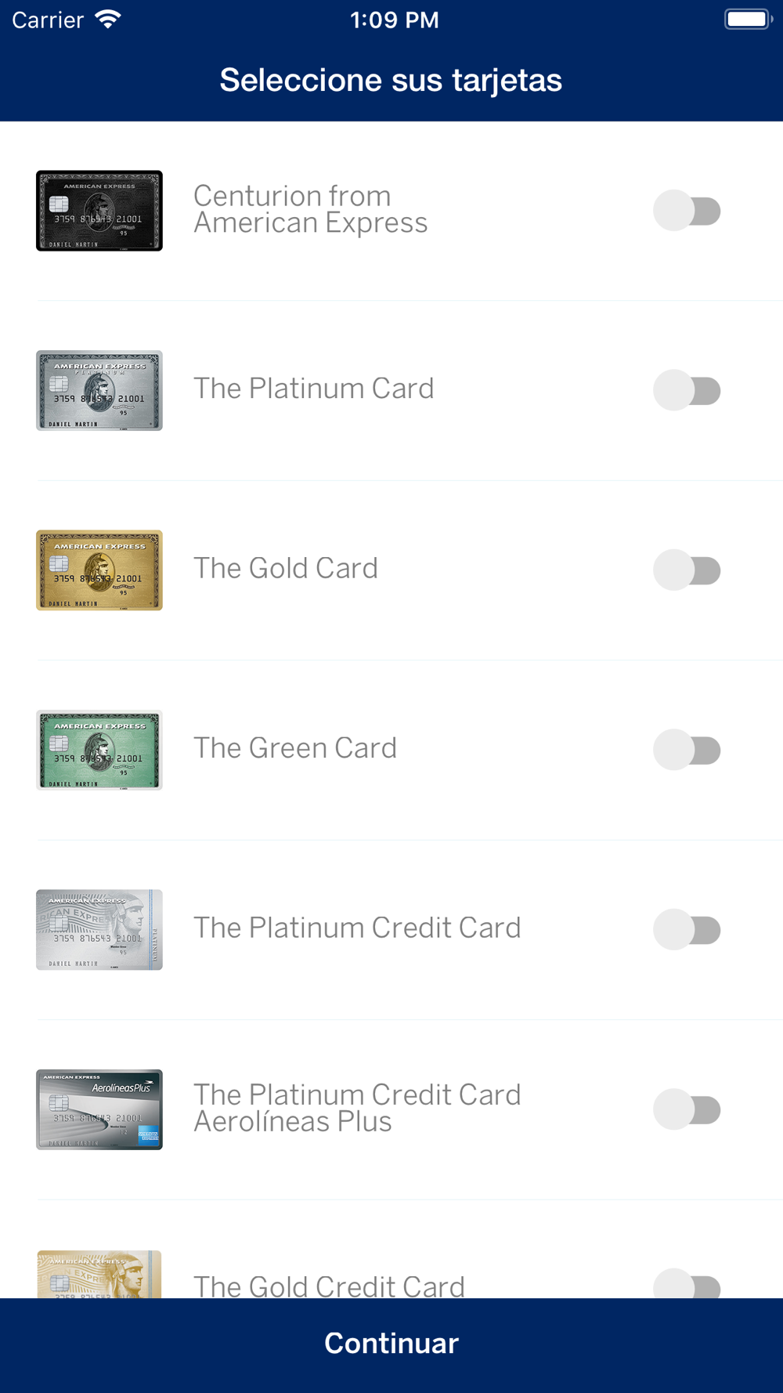Viewport: 783px width, 1393px height.
Task: Enable The Gold Credit Card switch
Action: click(687, 1283)
